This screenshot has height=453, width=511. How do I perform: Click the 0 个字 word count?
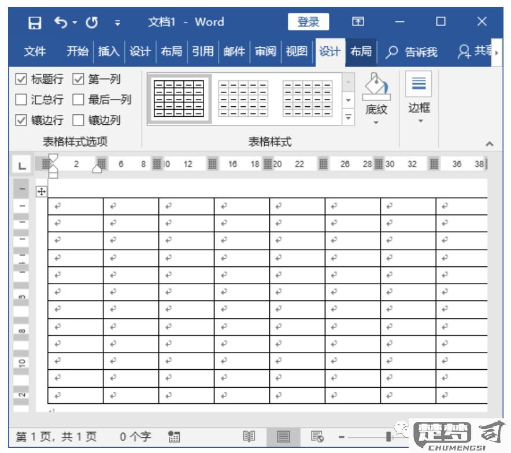pyautogui.click(x=135, y=436)
